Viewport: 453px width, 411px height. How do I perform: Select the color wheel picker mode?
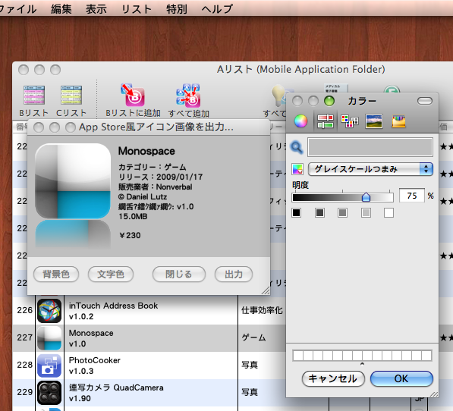click(300, 121)
